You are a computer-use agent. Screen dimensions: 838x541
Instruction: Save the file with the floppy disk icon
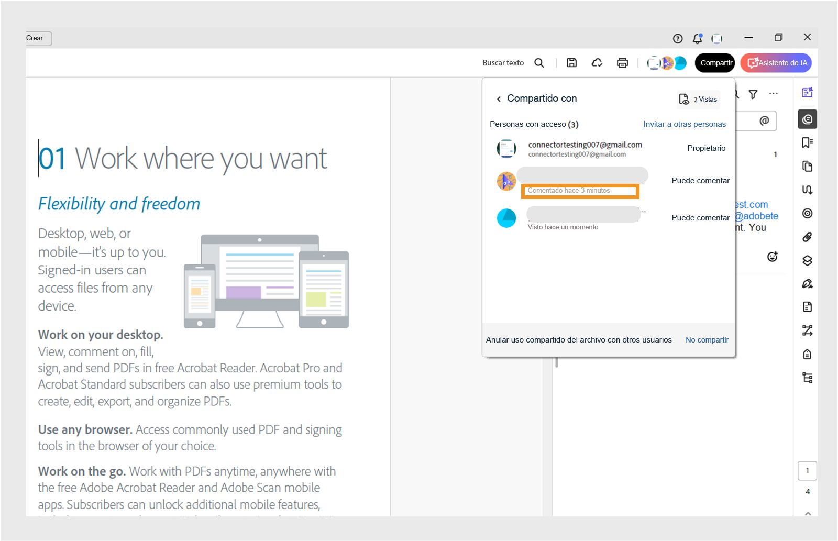point(572,63)
